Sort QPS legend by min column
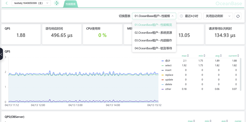Image resolution: width=246 pixels, height=122 pixels. (202, 56)
